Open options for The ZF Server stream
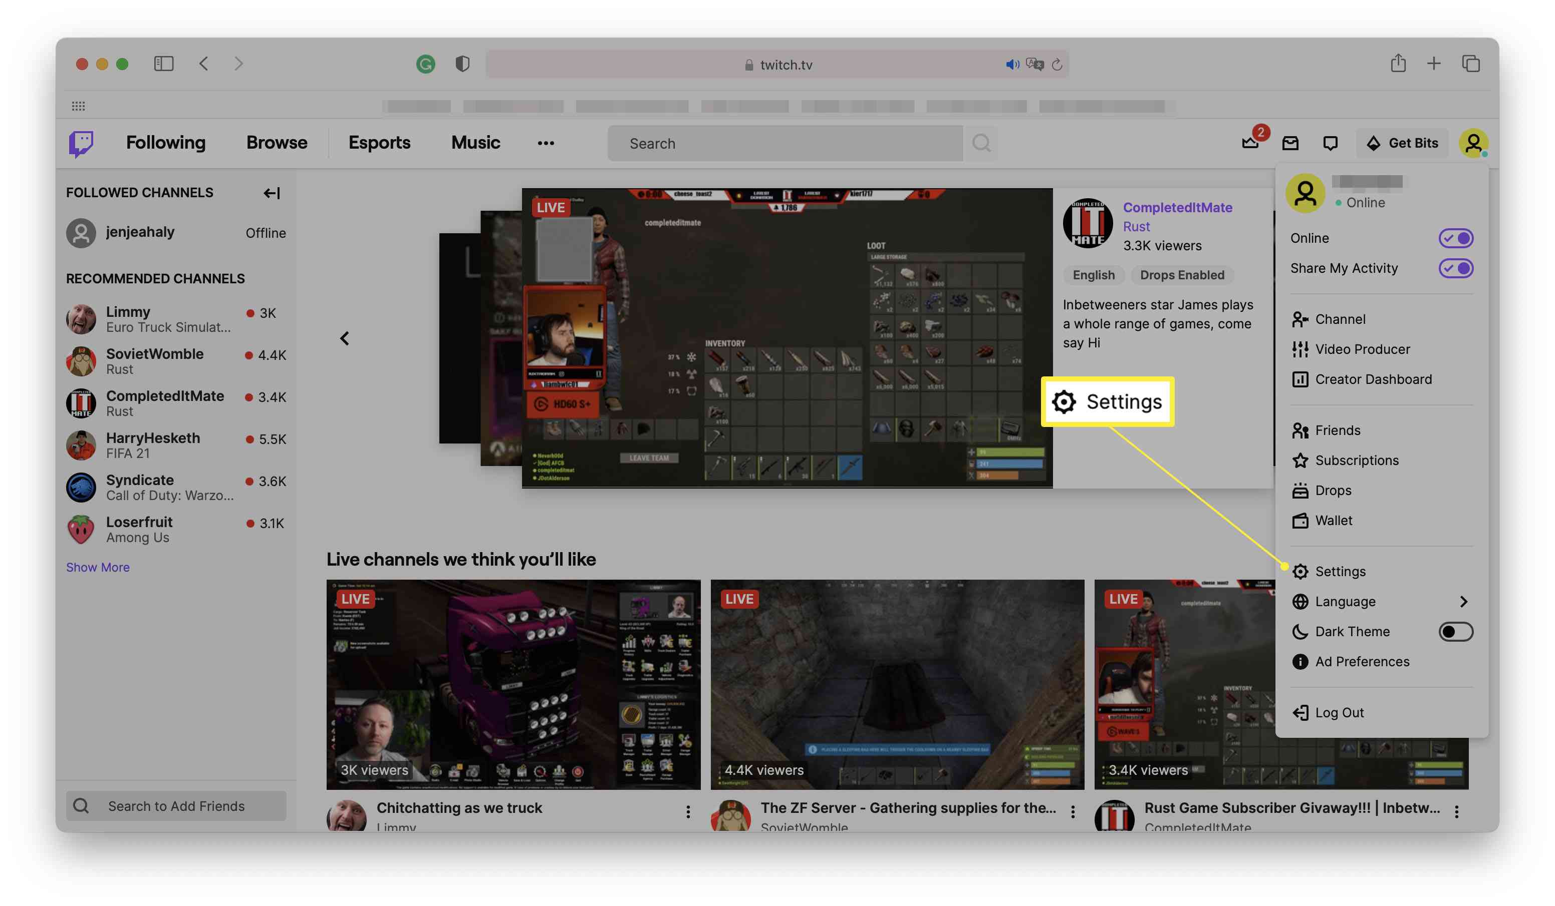The width and height of the screenshot is (1555, 906). tap(1073, 811)
